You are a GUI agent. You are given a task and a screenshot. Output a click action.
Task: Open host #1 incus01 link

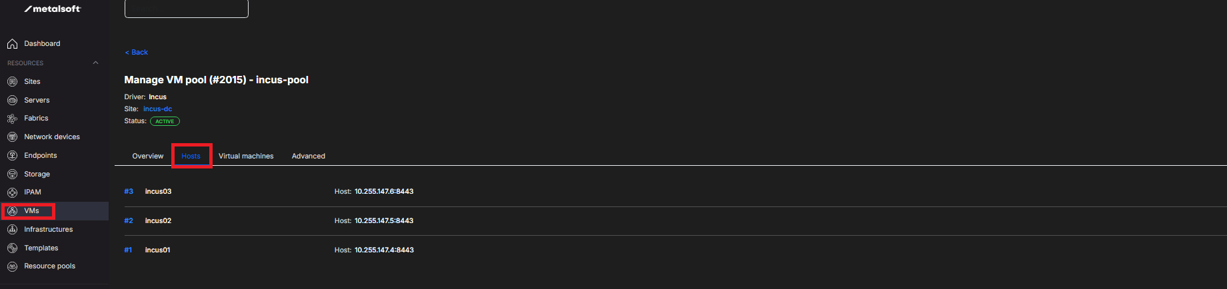tap(128, 250)
